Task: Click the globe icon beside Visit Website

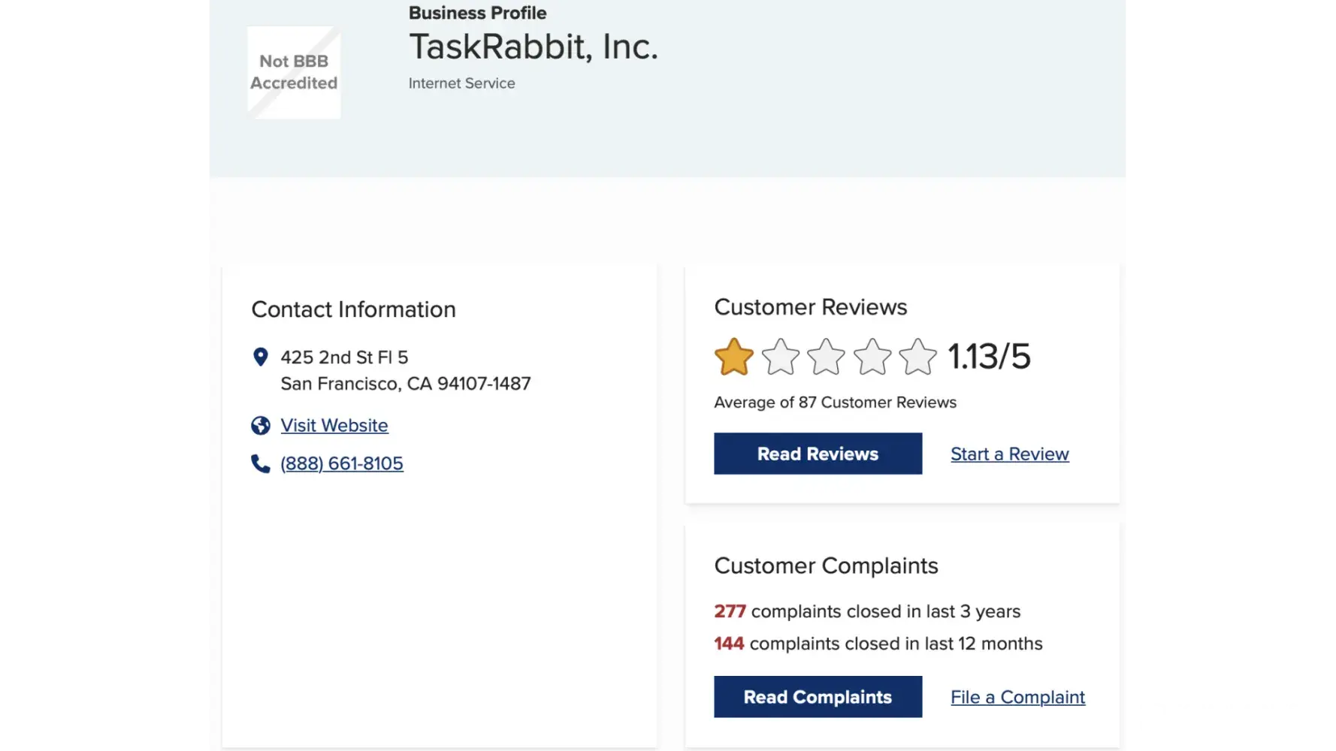Action: [x=261, y=426]
